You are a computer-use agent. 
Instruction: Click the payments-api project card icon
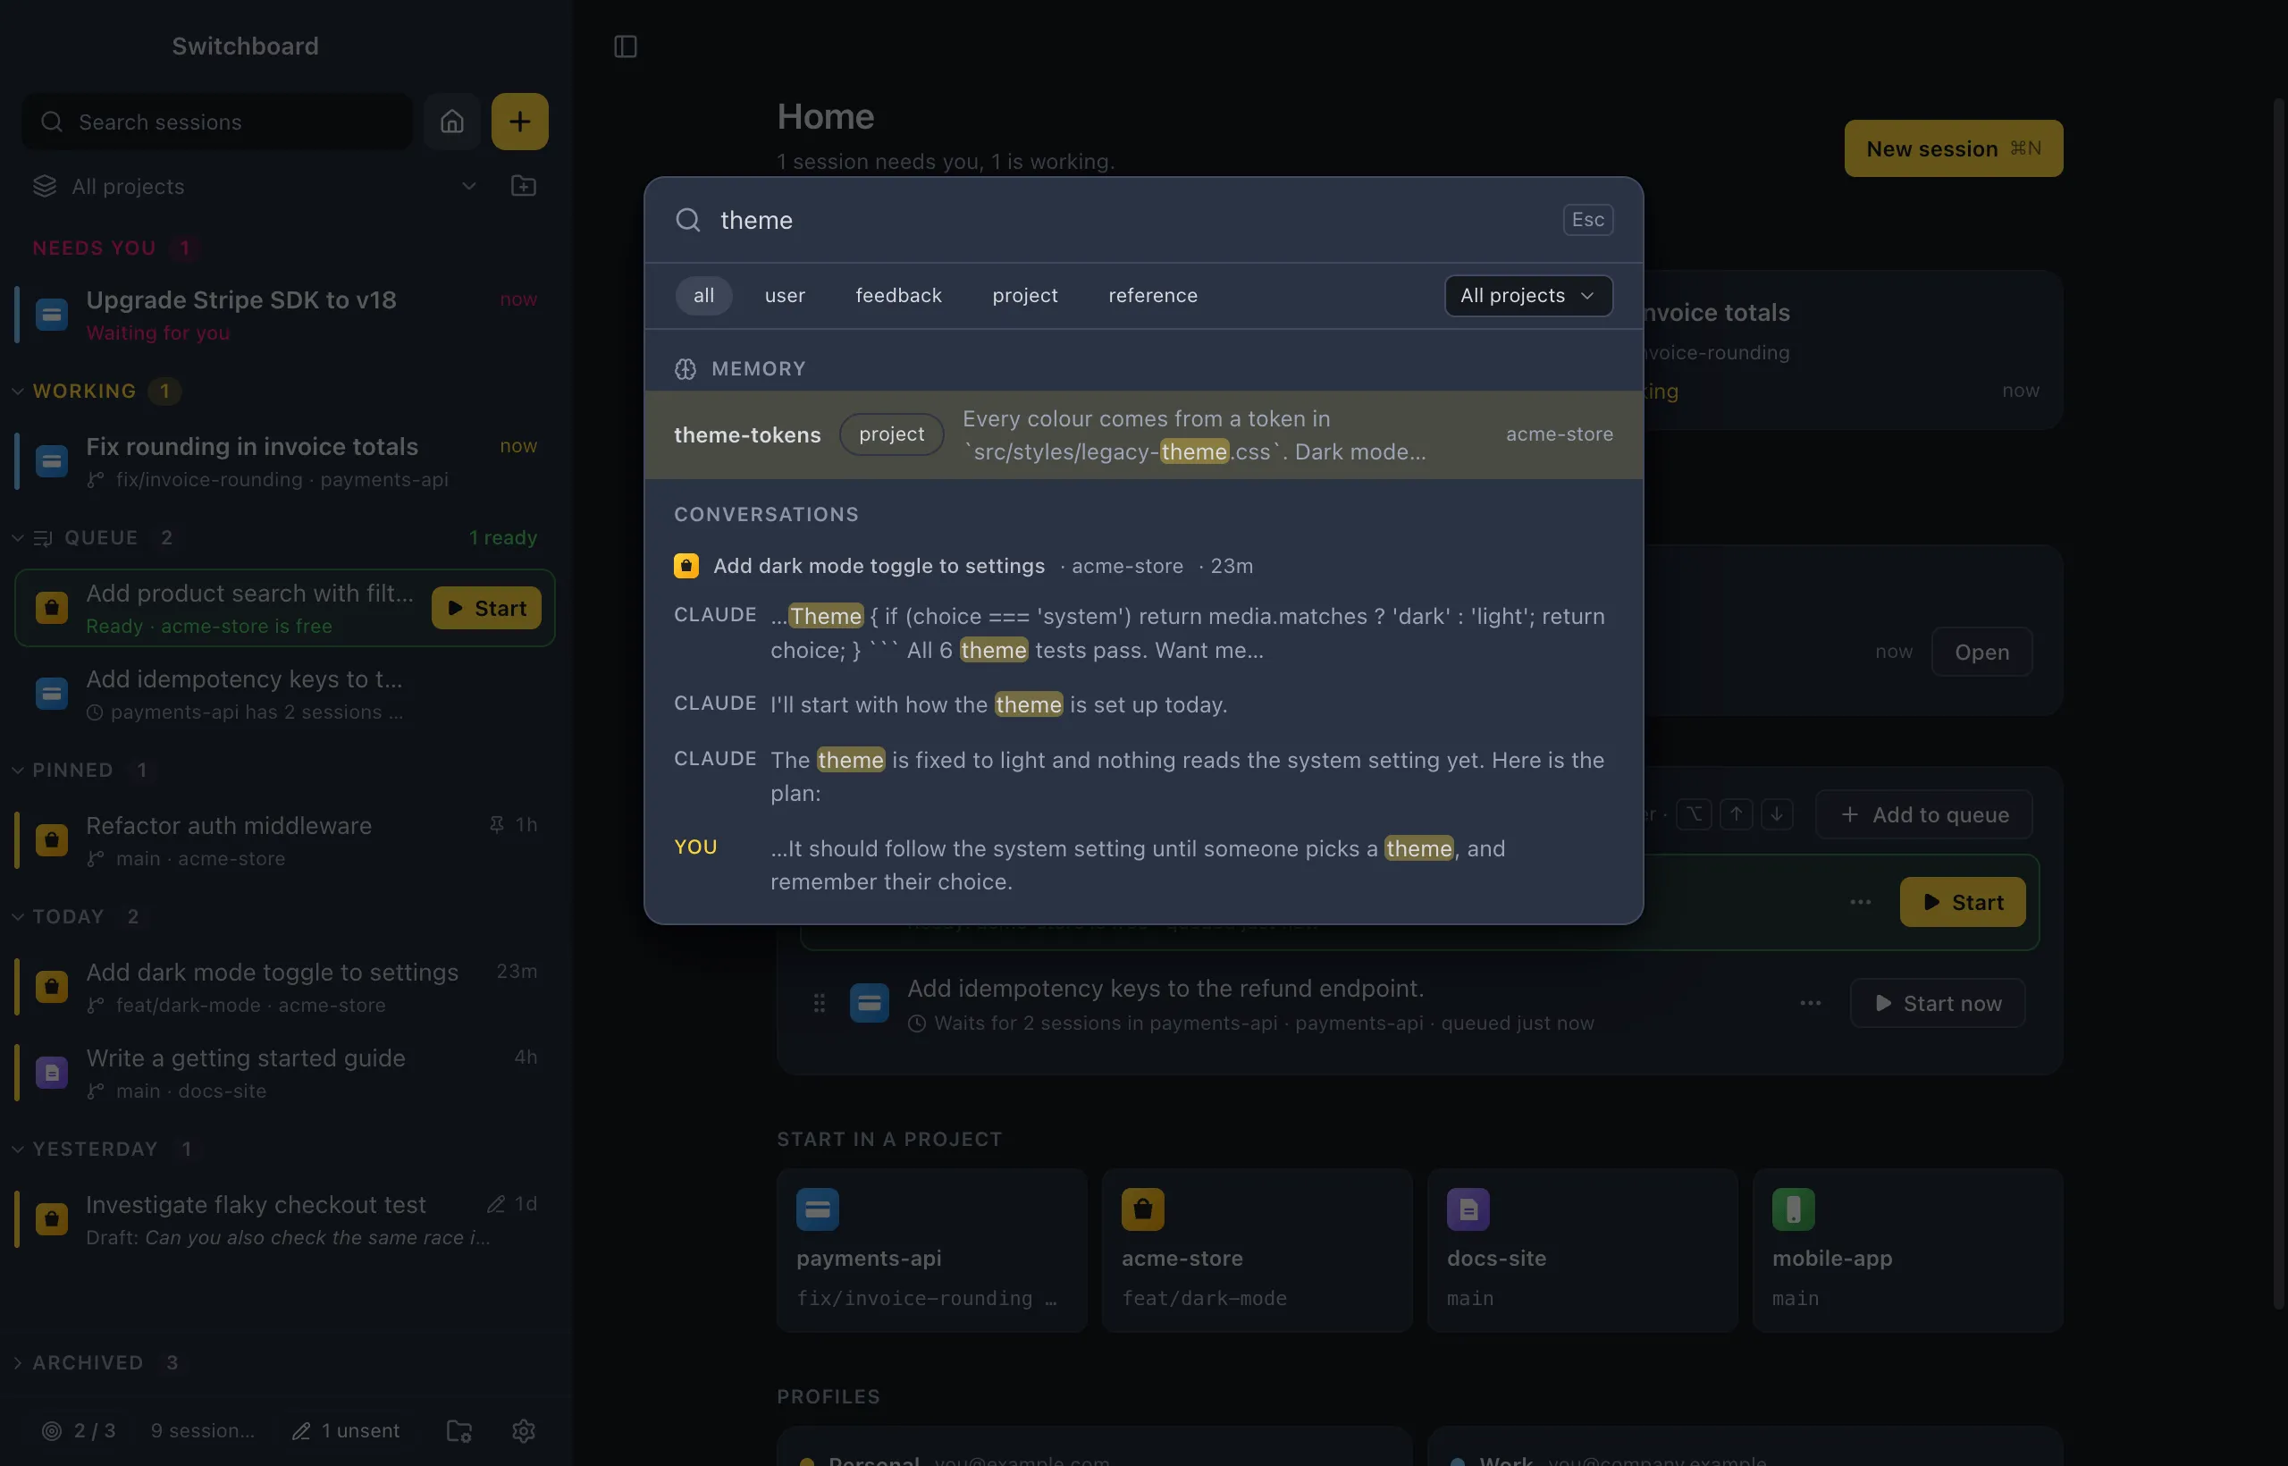[818, 1209]
